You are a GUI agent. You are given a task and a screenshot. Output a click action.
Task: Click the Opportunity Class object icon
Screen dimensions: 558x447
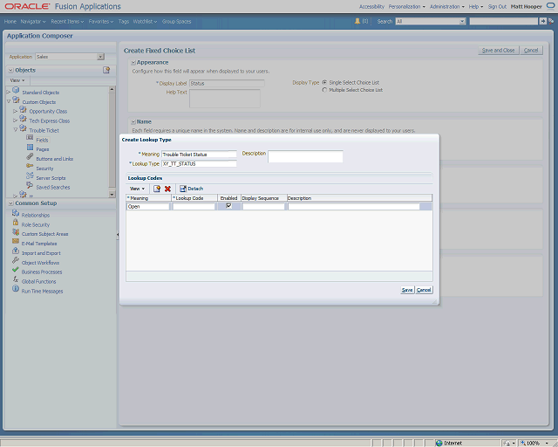tap(24, 109)
